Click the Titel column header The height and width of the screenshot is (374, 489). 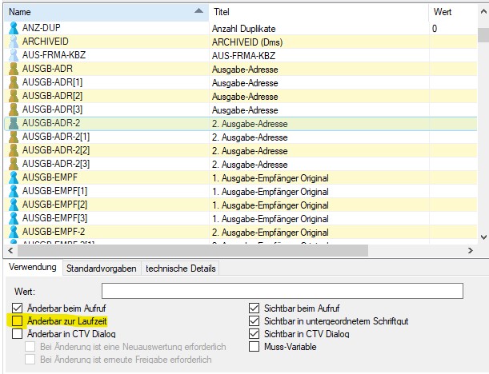click(x=316, y=12)
